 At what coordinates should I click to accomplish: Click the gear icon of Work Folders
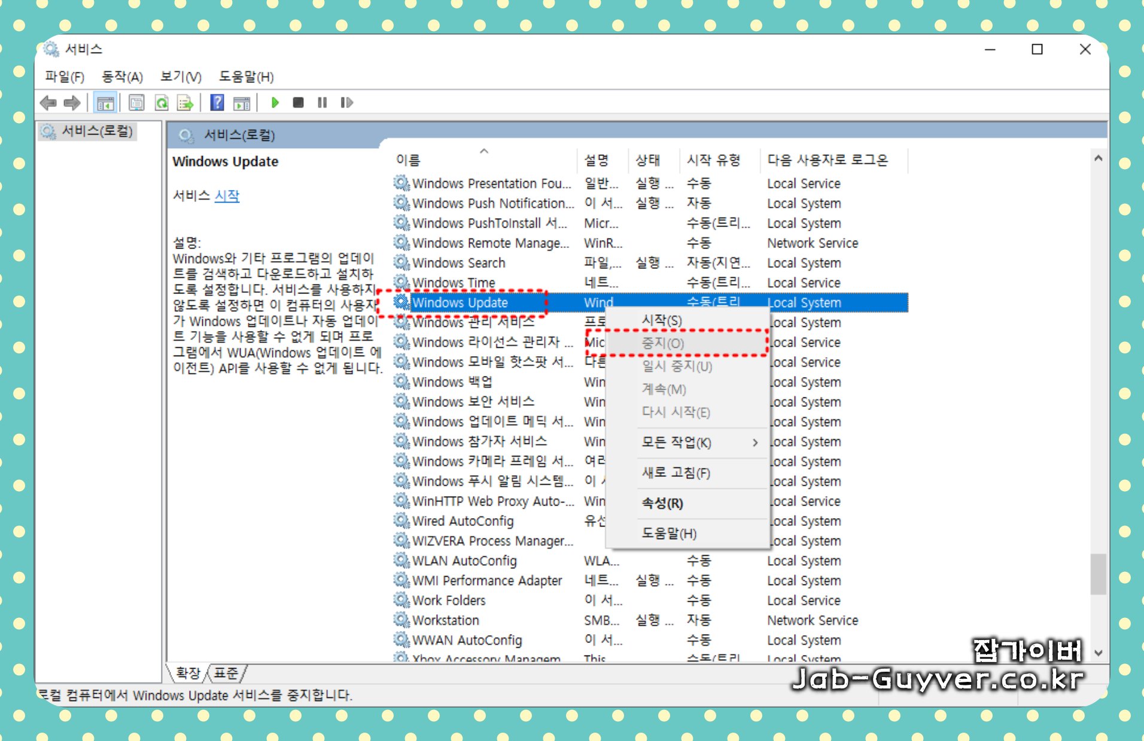(401, 600)
